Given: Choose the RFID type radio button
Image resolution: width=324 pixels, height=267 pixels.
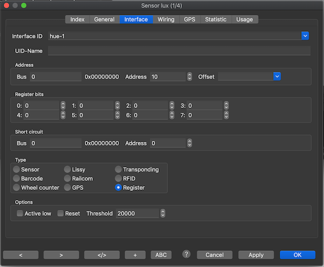Looking at the screenshot, I should [x=118, y=179].
